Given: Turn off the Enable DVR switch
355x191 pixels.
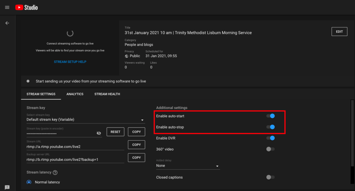Looking at the screenshot, I should [x=270, y=138].
